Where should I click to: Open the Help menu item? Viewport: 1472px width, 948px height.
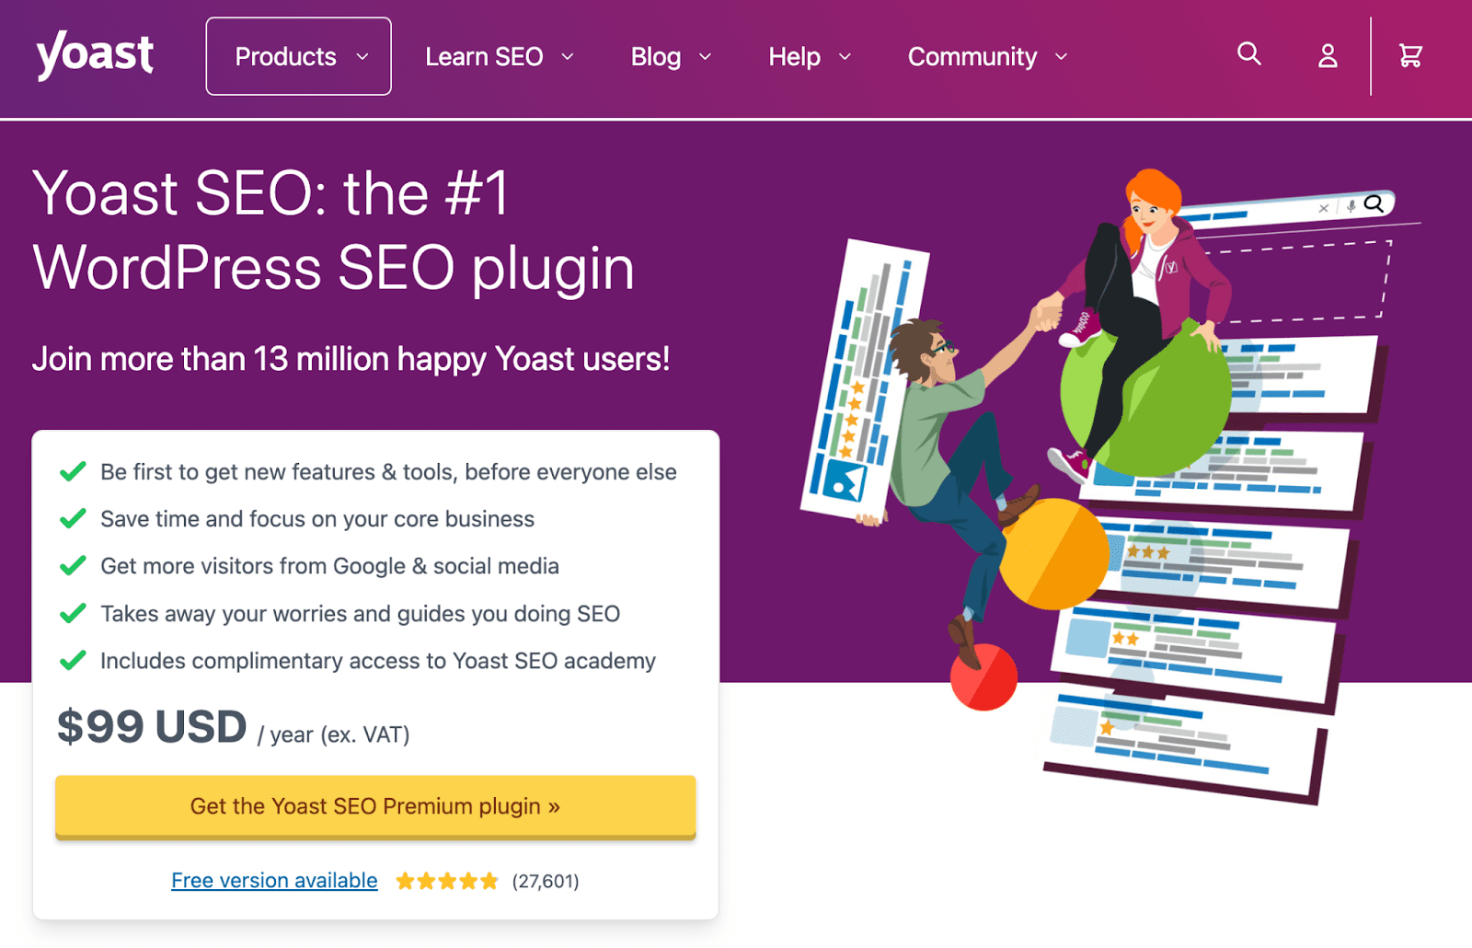tap(794, 57)
